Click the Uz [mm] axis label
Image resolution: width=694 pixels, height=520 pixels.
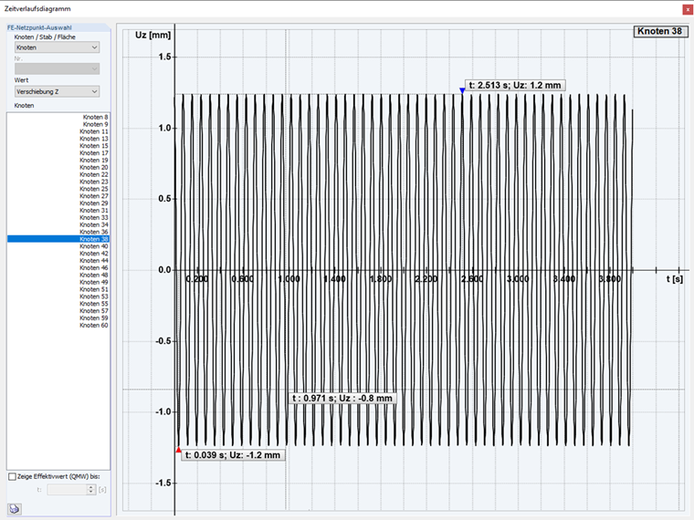(x=152, y=35)
